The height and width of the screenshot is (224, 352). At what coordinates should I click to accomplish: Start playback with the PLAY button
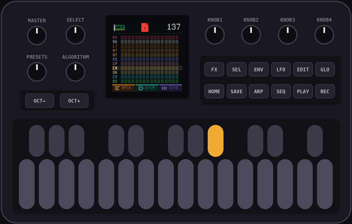click(x=303, y=92)
